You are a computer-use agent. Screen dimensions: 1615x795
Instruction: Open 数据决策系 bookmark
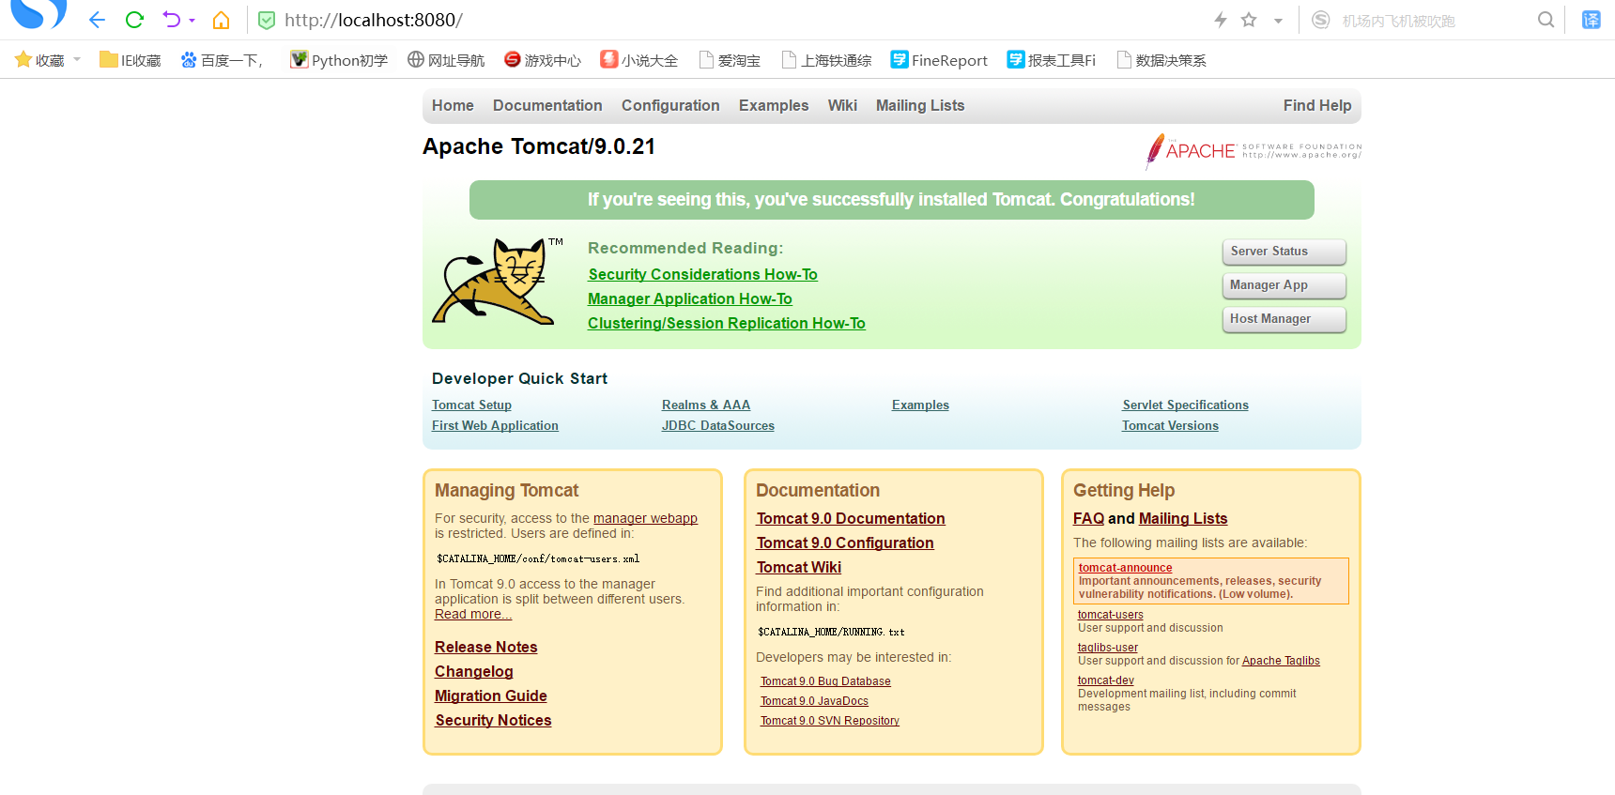point(1161,60)
